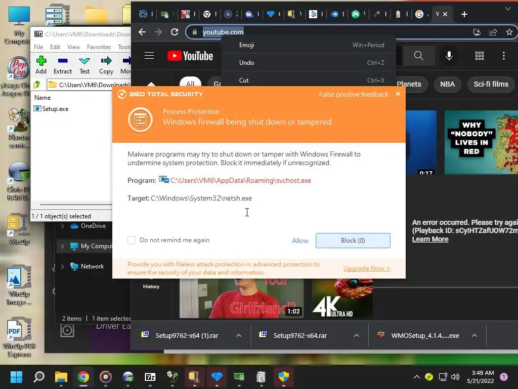
Task: Click the install app icon in address bar
Action: [477, 32]
